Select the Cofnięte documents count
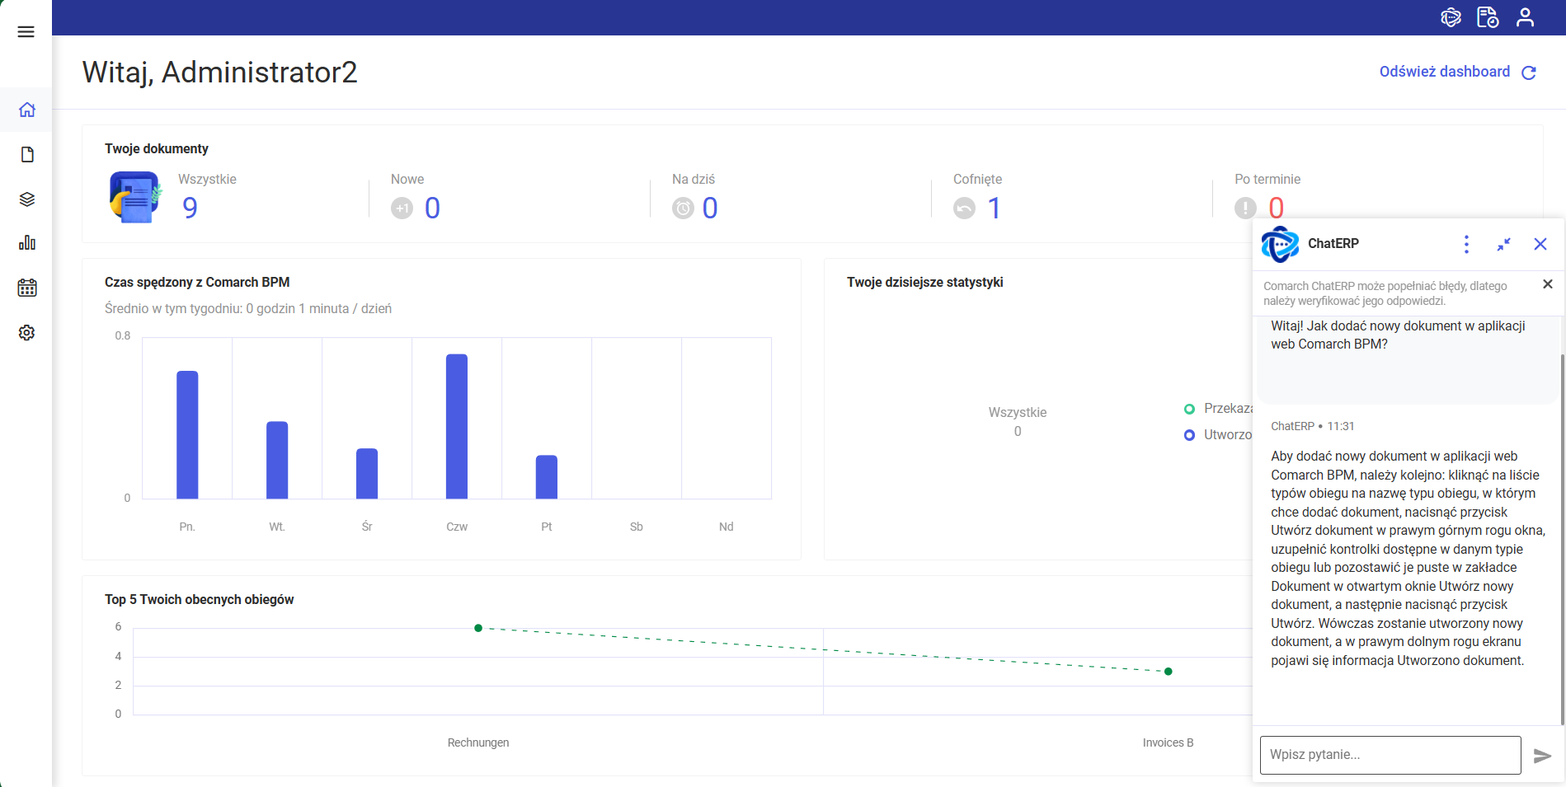 coord(994,208)
